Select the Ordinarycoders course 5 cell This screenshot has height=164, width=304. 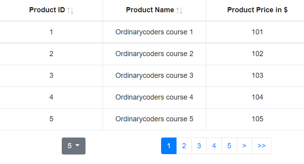pyautogui.click(x=154, y=119)
